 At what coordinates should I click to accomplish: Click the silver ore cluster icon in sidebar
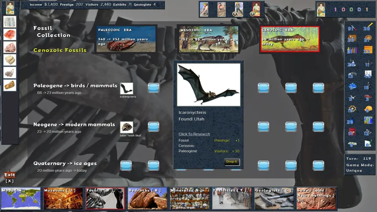(x=10, y=72)
